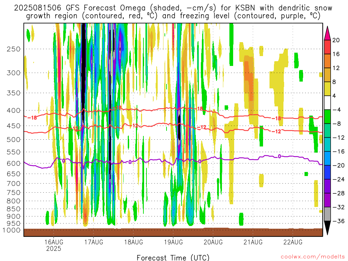Click the 17AUG date tick label
348x261 pixels.
(x=94, y=242)
